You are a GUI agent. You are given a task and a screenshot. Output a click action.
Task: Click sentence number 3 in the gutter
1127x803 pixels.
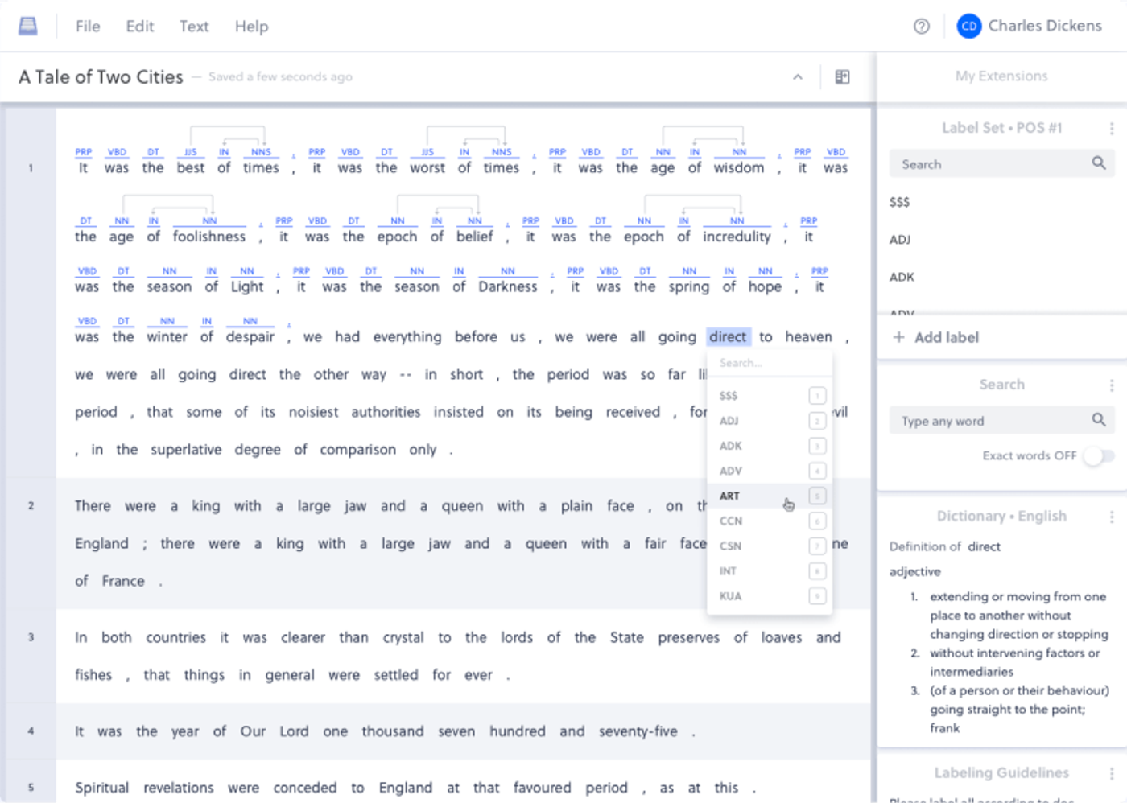31,637
